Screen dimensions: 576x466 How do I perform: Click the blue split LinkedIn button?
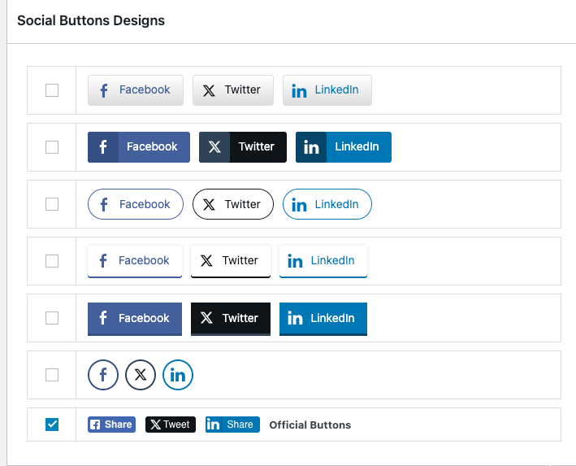(x=344, y=147)
